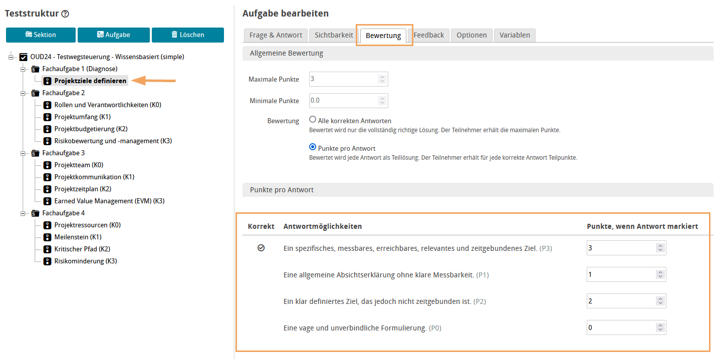Toggle the OUD24 test root checkbox
Viewport: 714px width, 359px height.
(x=23, y=57)
